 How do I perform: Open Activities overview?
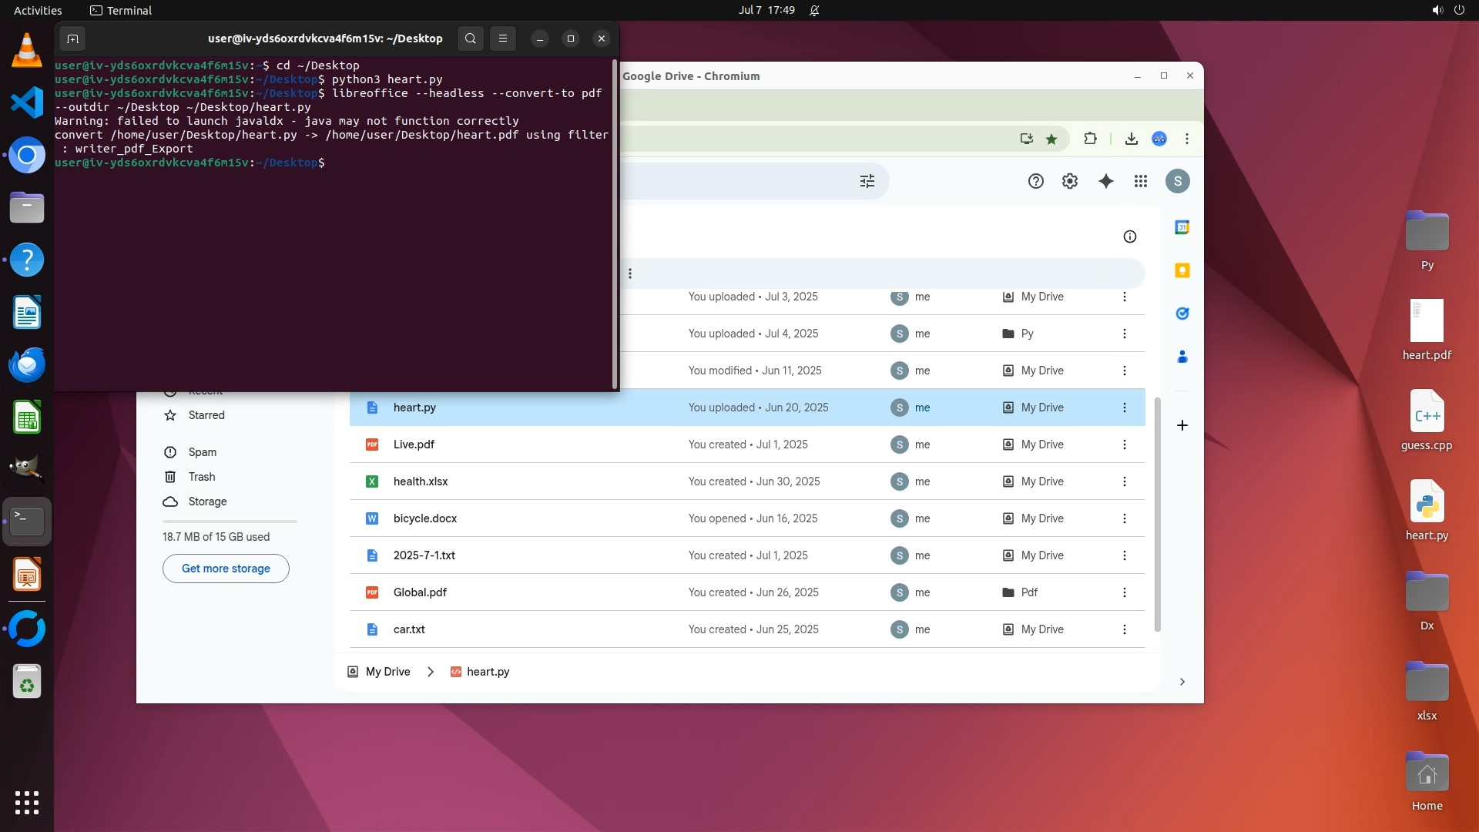click(x=38, y=10)
